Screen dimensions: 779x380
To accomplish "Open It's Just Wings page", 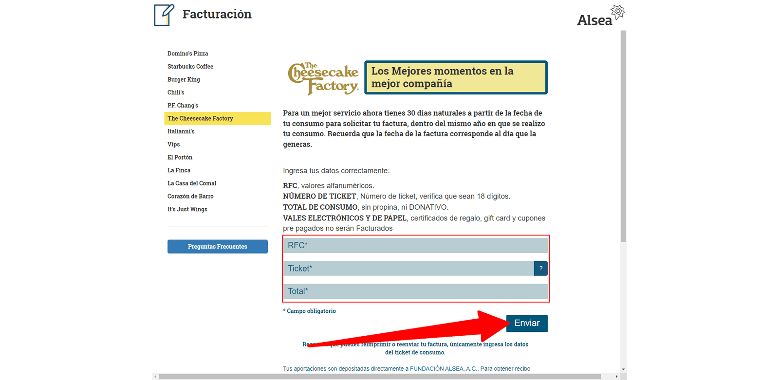I will [x=187, y=209].
